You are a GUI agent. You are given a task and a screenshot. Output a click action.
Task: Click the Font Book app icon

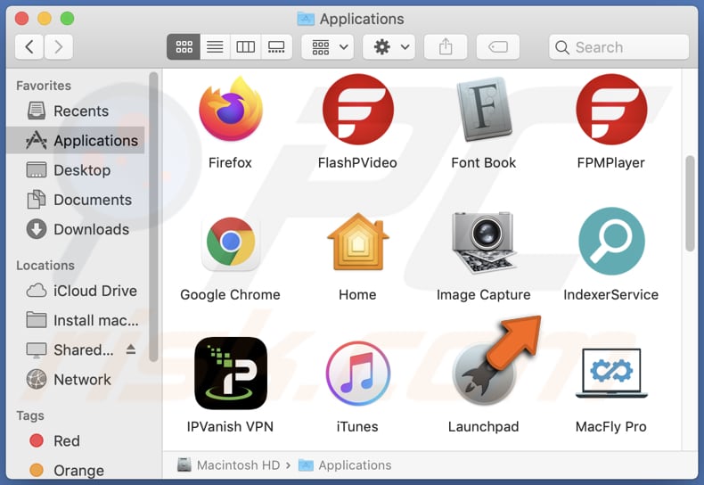tap(484, 109)
